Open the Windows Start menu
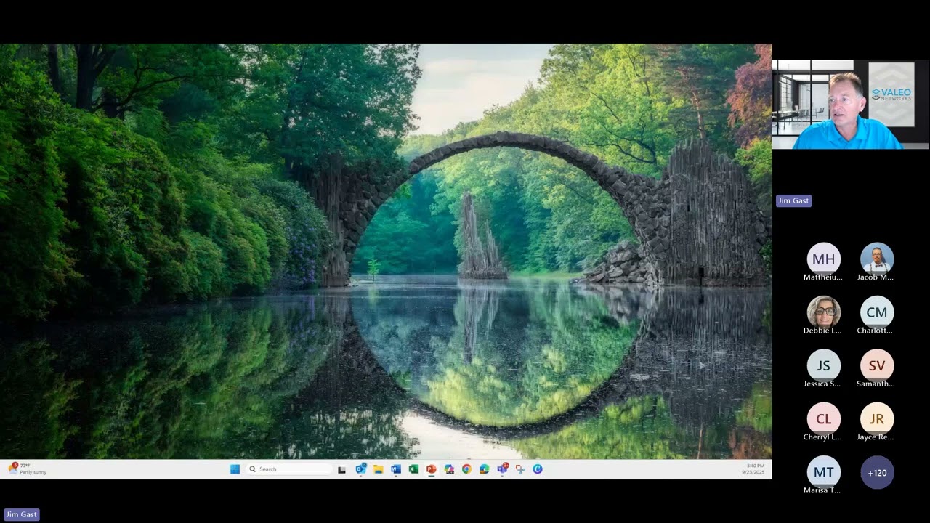930x523 pixels. 235,469
